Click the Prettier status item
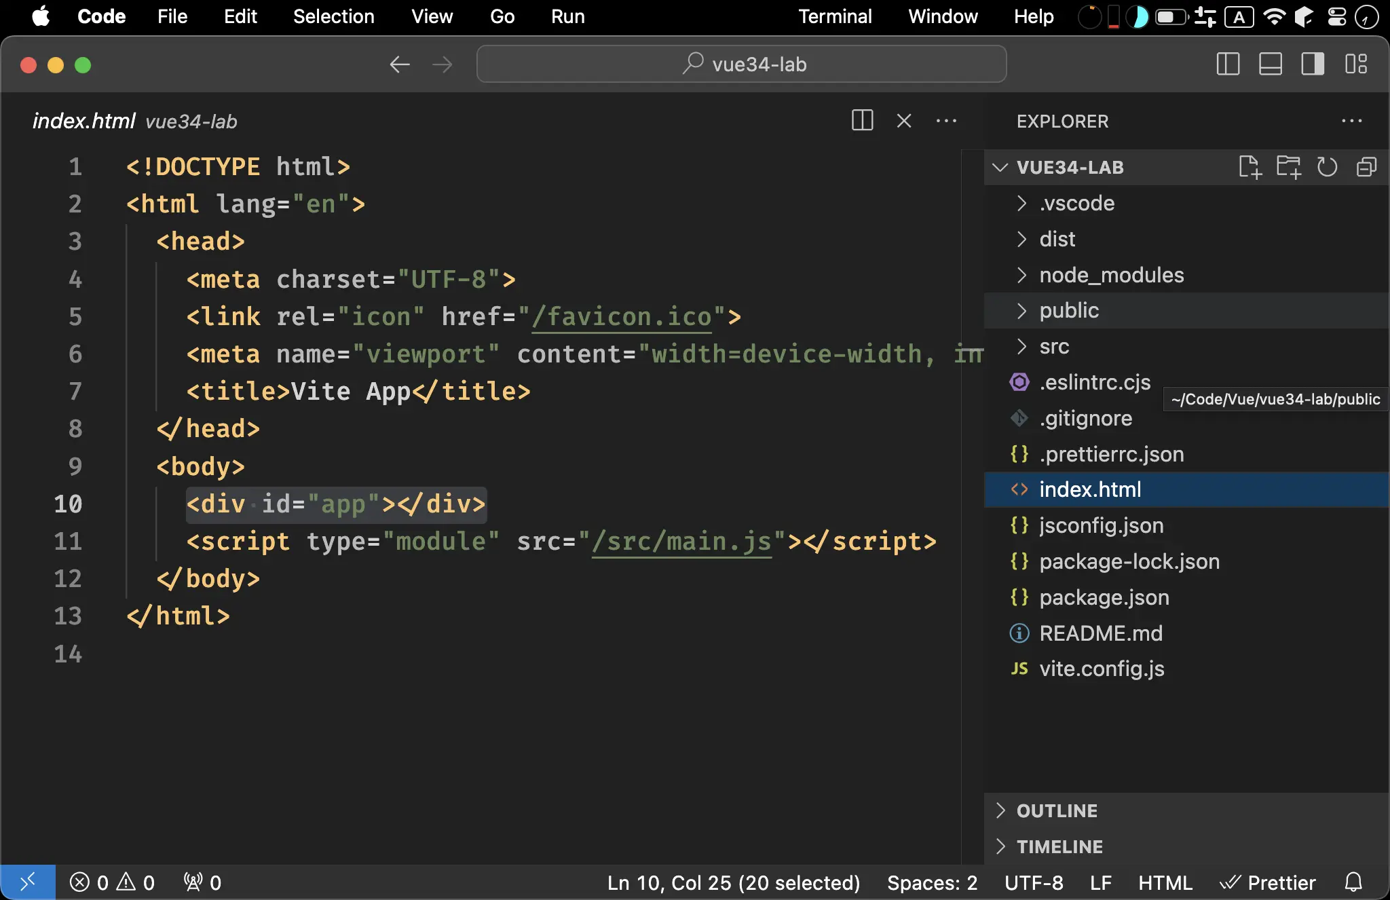Screen dimensions: 1390x900 click(x=1267, y=882)
